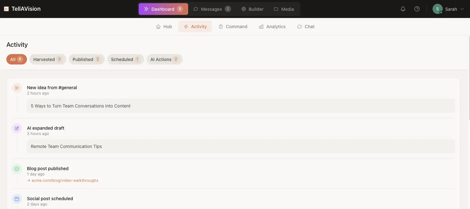Click the calendar icon on Social post scheduled
The width and height of the screenshot is (470, 209).
[17, 199]
